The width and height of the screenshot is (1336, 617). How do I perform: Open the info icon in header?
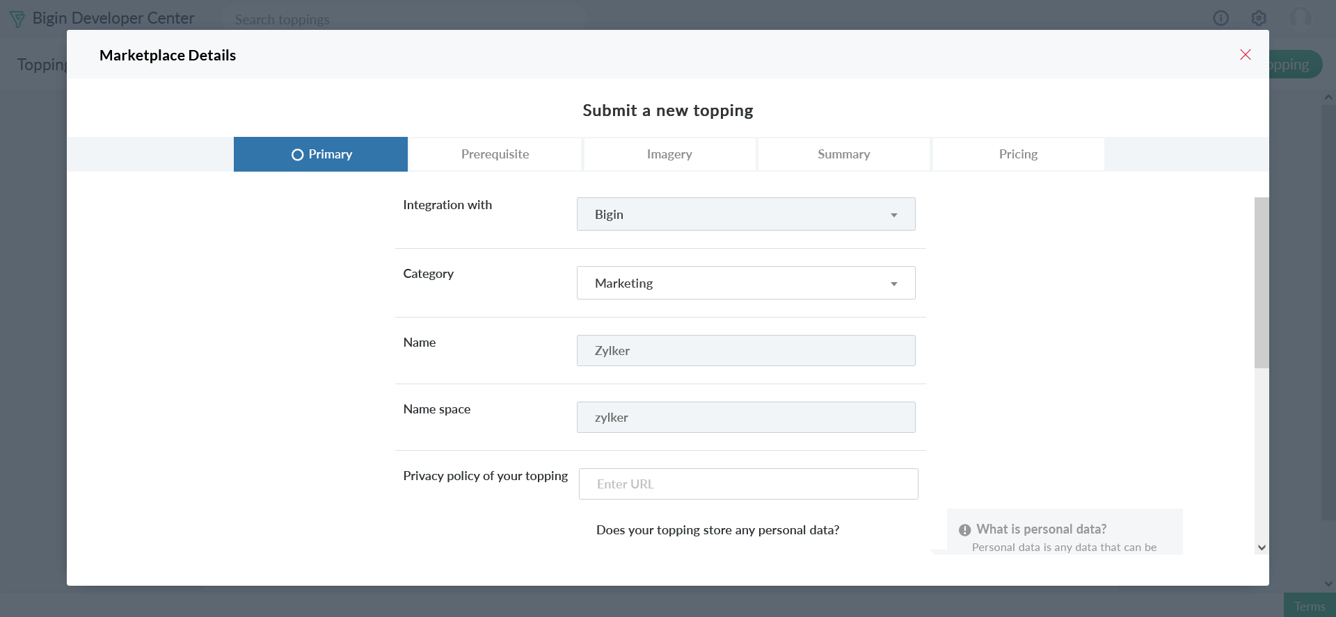[1220, 18]
